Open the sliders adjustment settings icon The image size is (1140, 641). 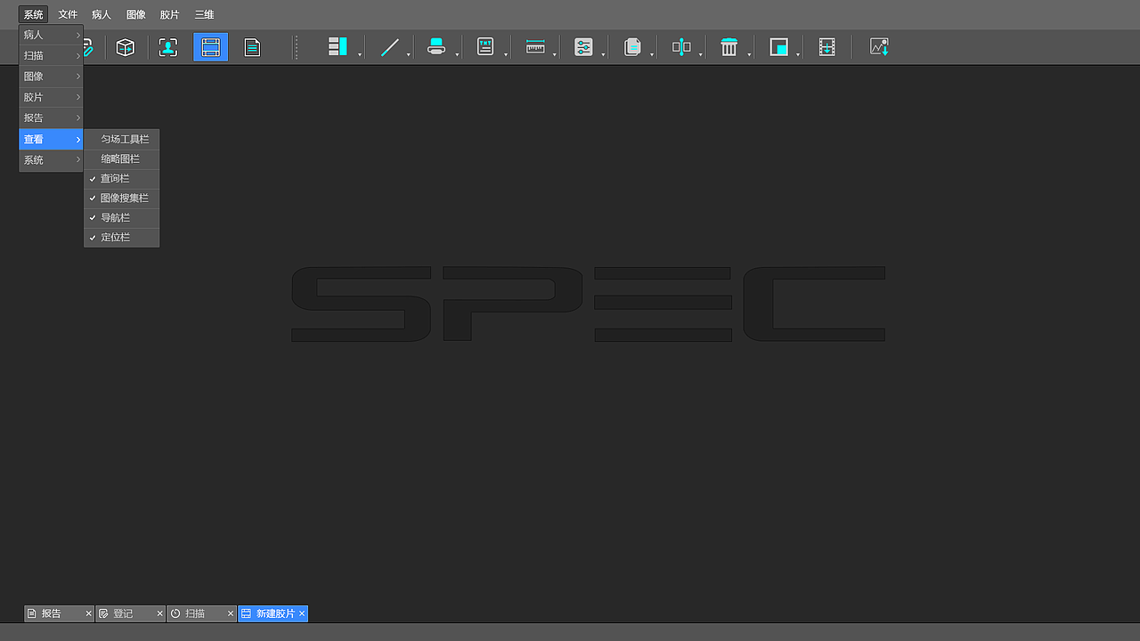point(583,47)
